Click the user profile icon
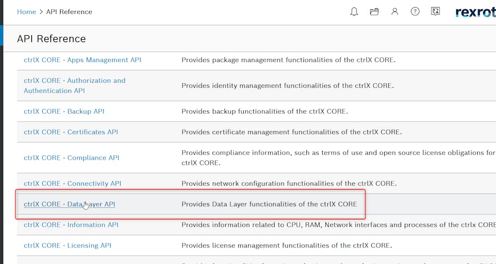496x264 pixels. (395, 12)
